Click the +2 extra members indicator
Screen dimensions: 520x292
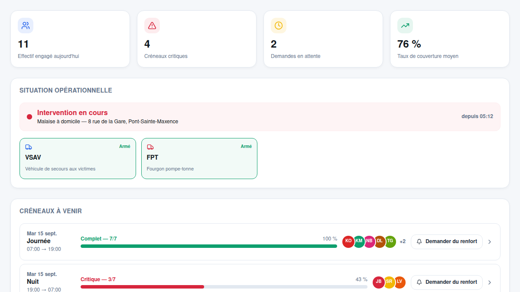(403, 241)
